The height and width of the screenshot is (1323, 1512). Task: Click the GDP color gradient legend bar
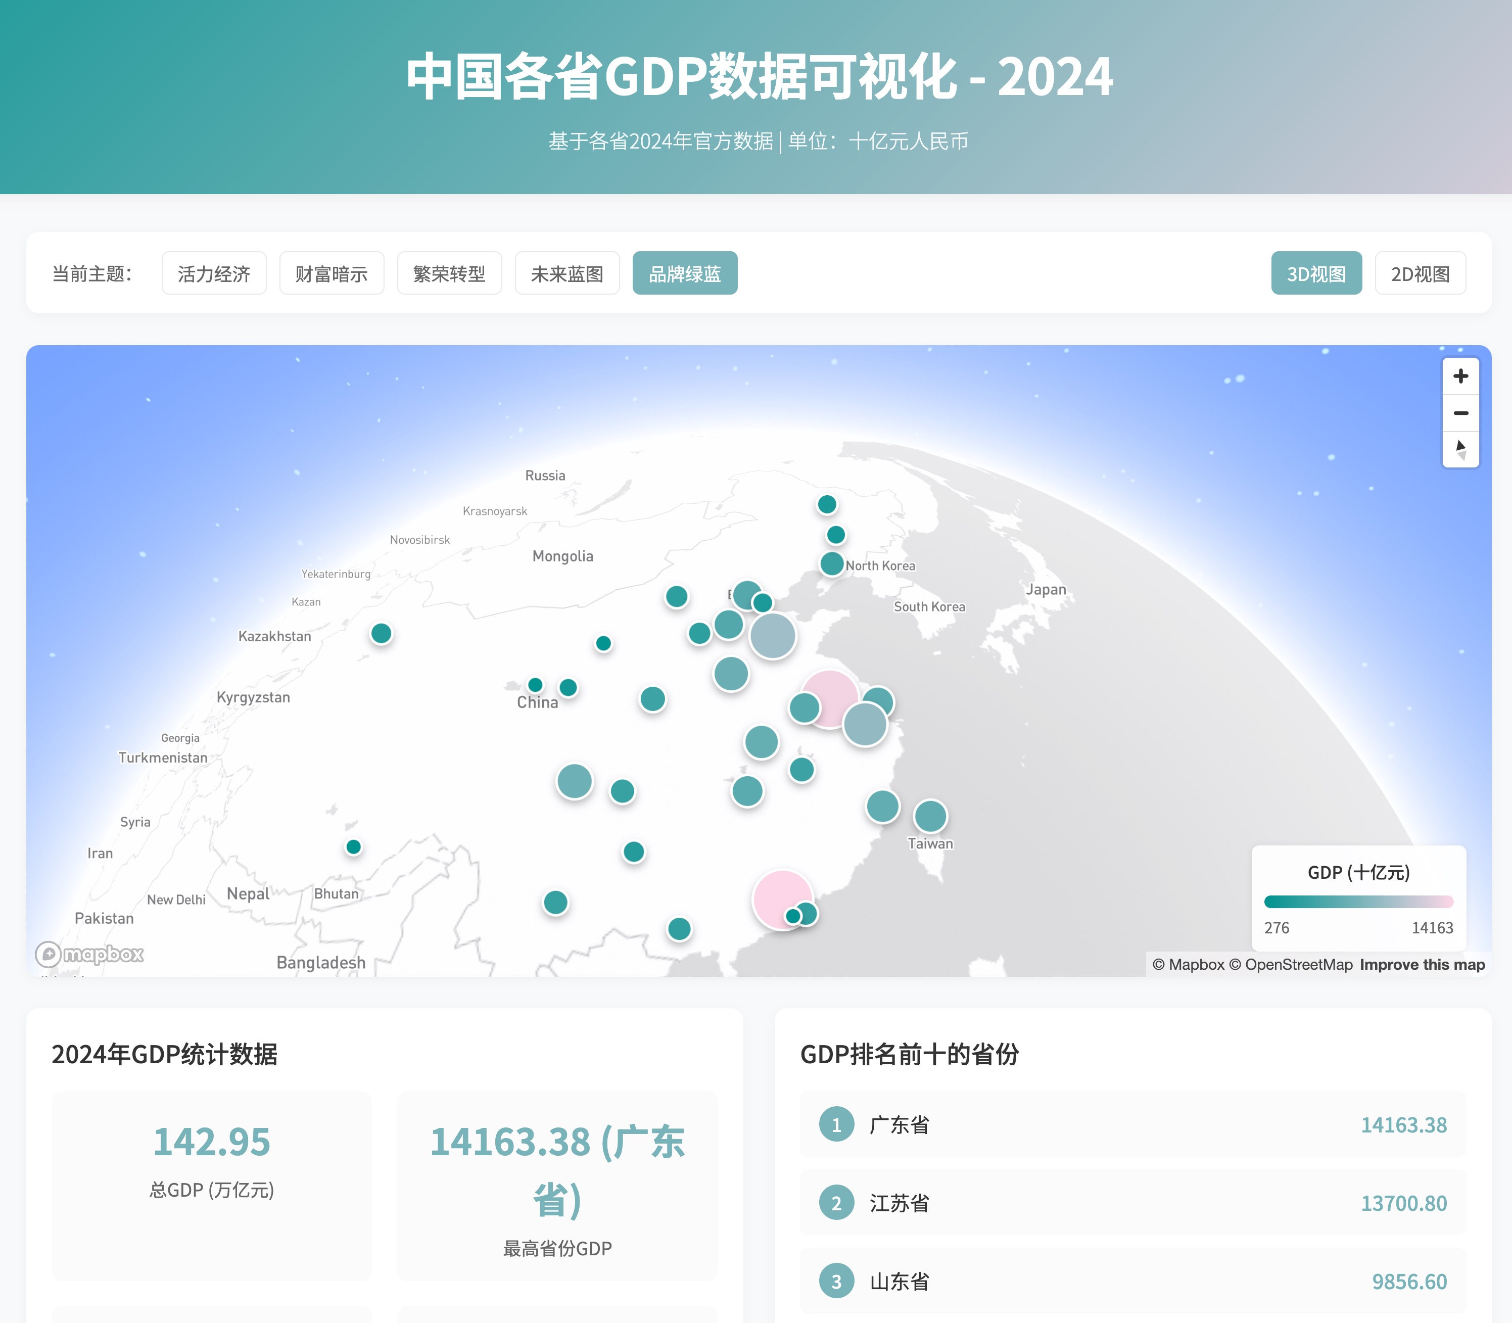[1358, 902]
